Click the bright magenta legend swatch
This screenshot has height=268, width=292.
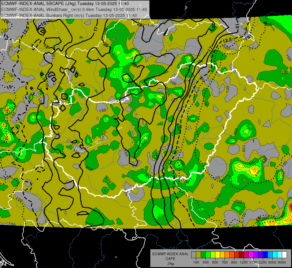[x=251, y=255]
